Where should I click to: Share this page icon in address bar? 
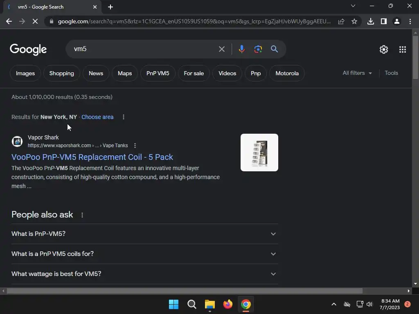[x=341, y=21]
